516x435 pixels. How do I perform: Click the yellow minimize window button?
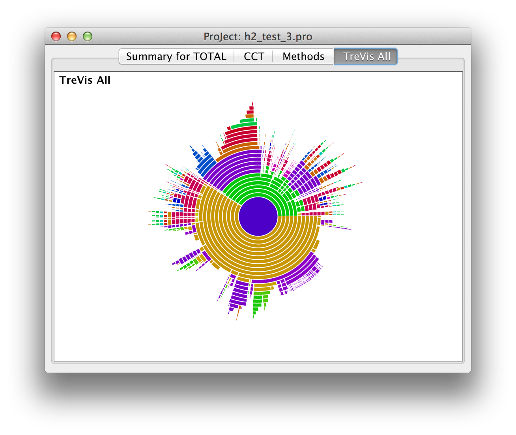point(72,36)
